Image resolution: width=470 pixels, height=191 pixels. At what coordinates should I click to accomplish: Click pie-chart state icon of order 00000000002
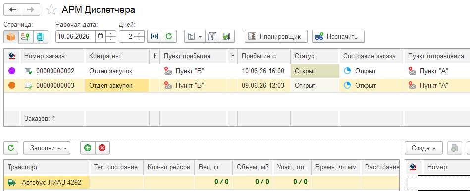[x=347, y=71]
